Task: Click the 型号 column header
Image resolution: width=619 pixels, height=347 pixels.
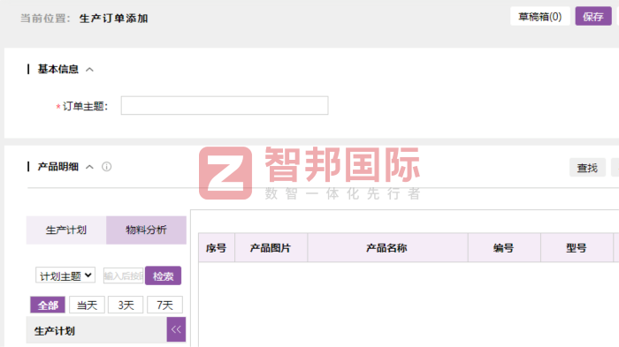Action: [577, 247]
